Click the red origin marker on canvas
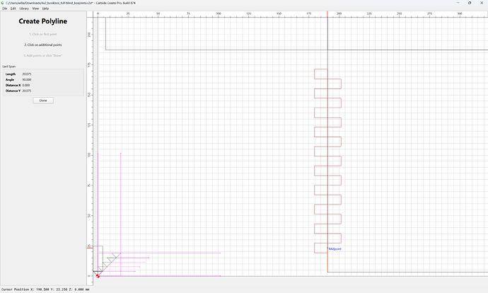Viewport: 488px width, 293px height. 98,276
